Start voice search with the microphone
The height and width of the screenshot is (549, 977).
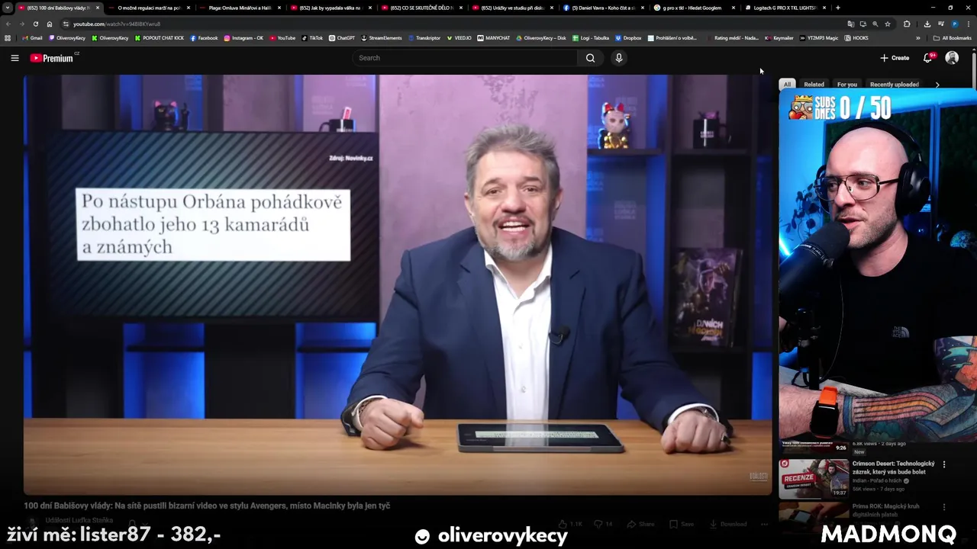pyautogui.click(x=619, y=58)
